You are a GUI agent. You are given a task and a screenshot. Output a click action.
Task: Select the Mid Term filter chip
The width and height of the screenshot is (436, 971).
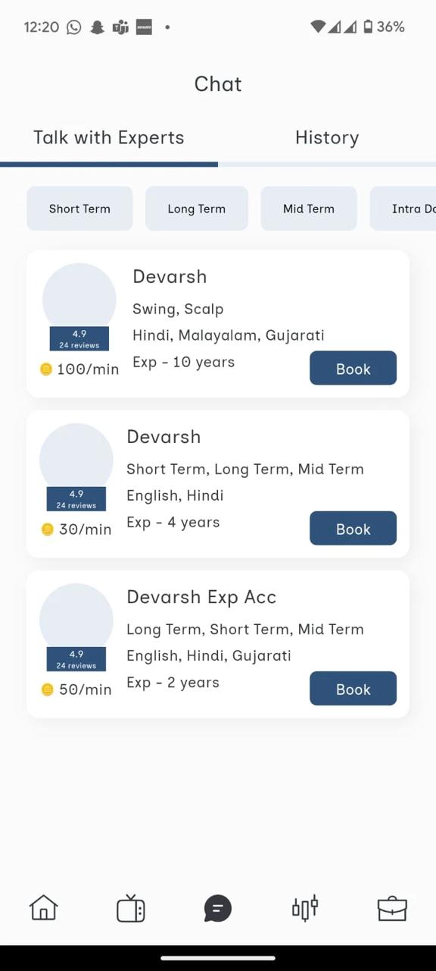309,209
